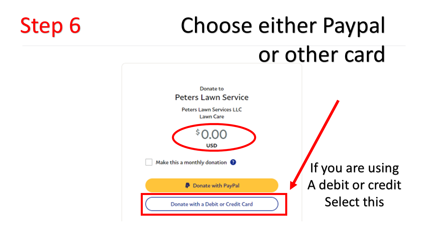Select Donate with a Debit or Credit Card

click(x=212, y=204)
